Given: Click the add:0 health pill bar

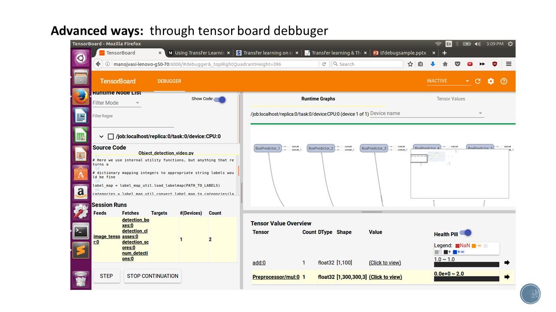Looking at the screenshot, I should 467,264.
